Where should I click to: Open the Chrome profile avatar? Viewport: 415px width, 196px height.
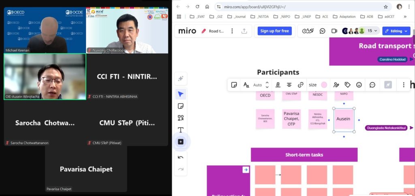(399, 7)
